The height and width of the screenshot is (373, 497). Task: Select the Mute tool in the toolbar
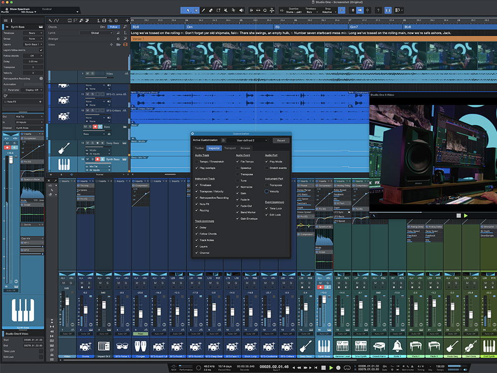click(x=227, y=10)
